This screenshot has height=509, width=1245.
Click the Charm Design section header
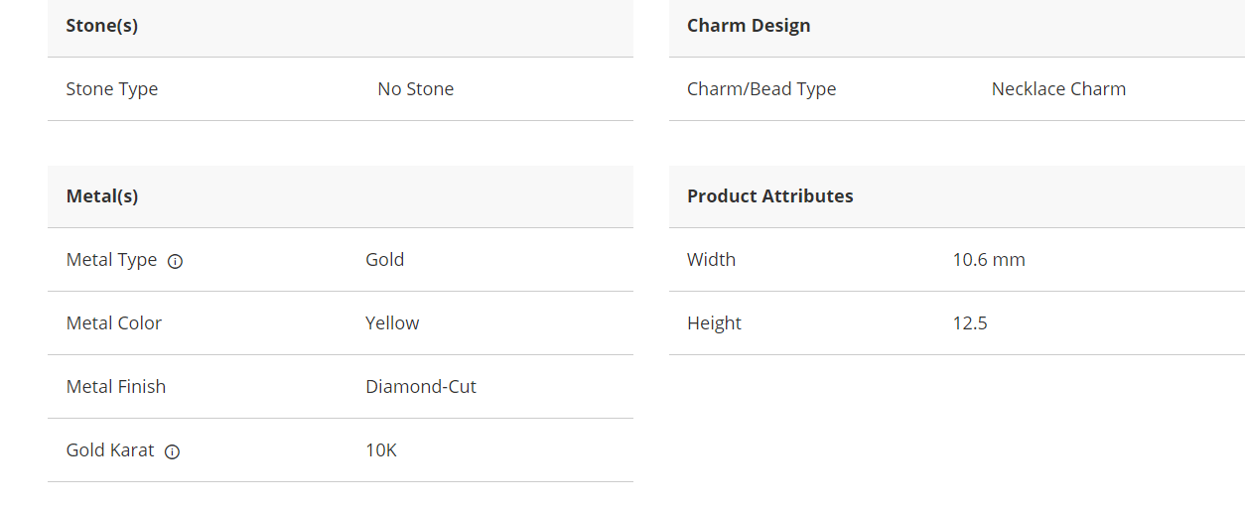tap(749, 26)
